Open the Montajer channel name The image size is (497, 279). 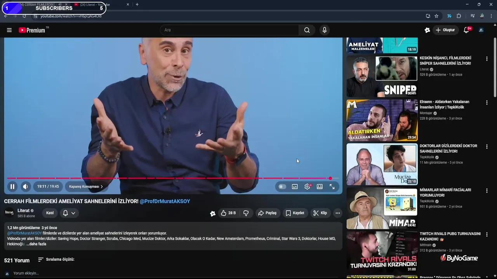(426, 113)
